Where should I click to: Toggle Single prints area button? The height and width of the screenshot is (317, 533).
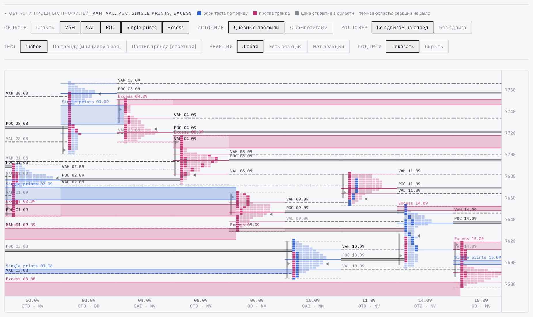(x=141, y=27)
